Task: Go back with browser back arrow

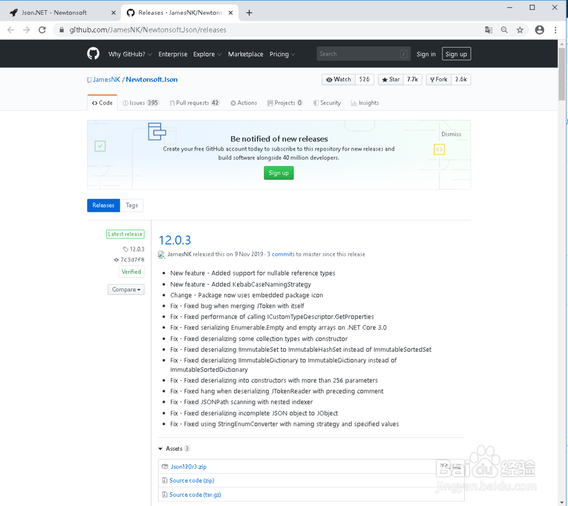Action: click(x=11, y=30)
